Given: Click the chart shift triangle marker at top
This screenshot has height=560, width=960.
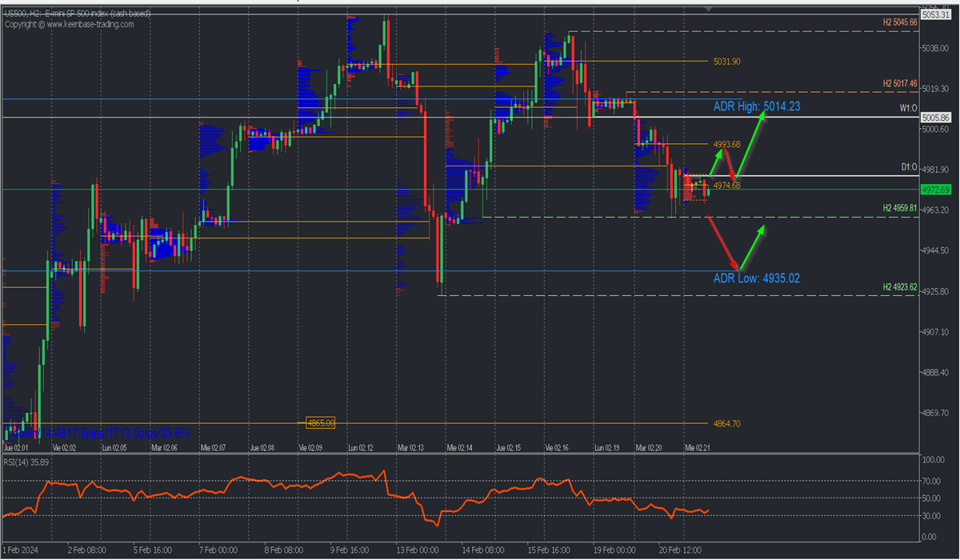Looking at the screenshot, I should pos(707,9).
